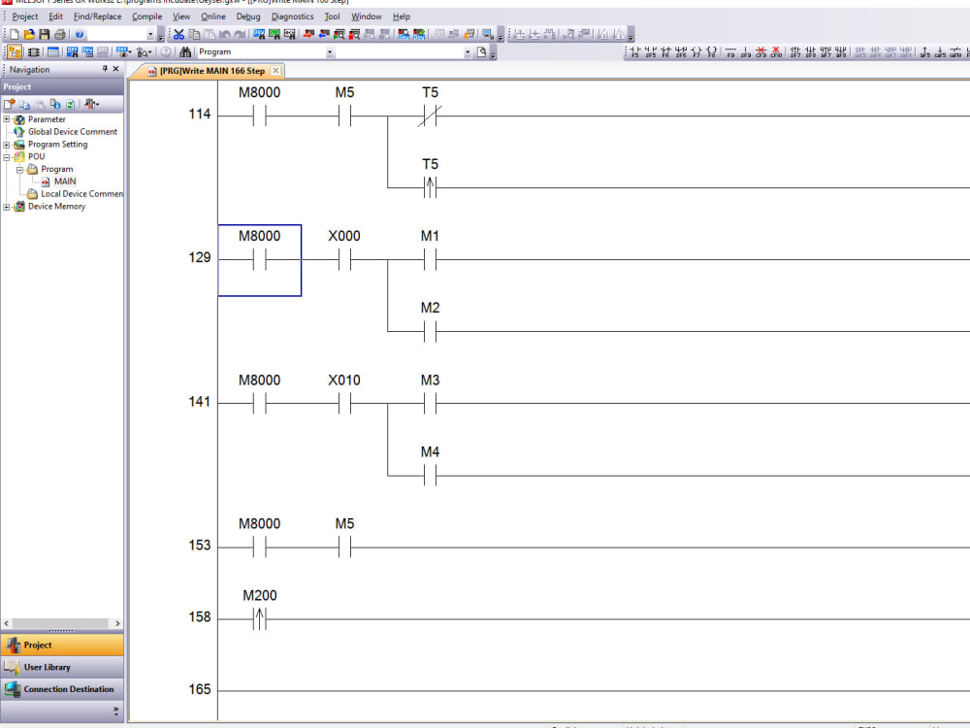The height and width of the screenshot is (728, 970).
Task: Click the Find binoculars icon
Action: 184,50
